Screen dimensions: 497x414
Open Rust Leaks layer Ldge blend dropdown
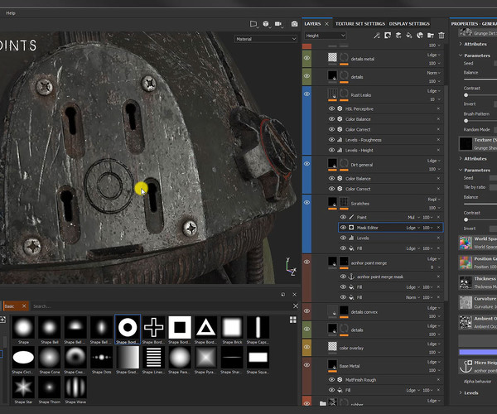(434, 91)
